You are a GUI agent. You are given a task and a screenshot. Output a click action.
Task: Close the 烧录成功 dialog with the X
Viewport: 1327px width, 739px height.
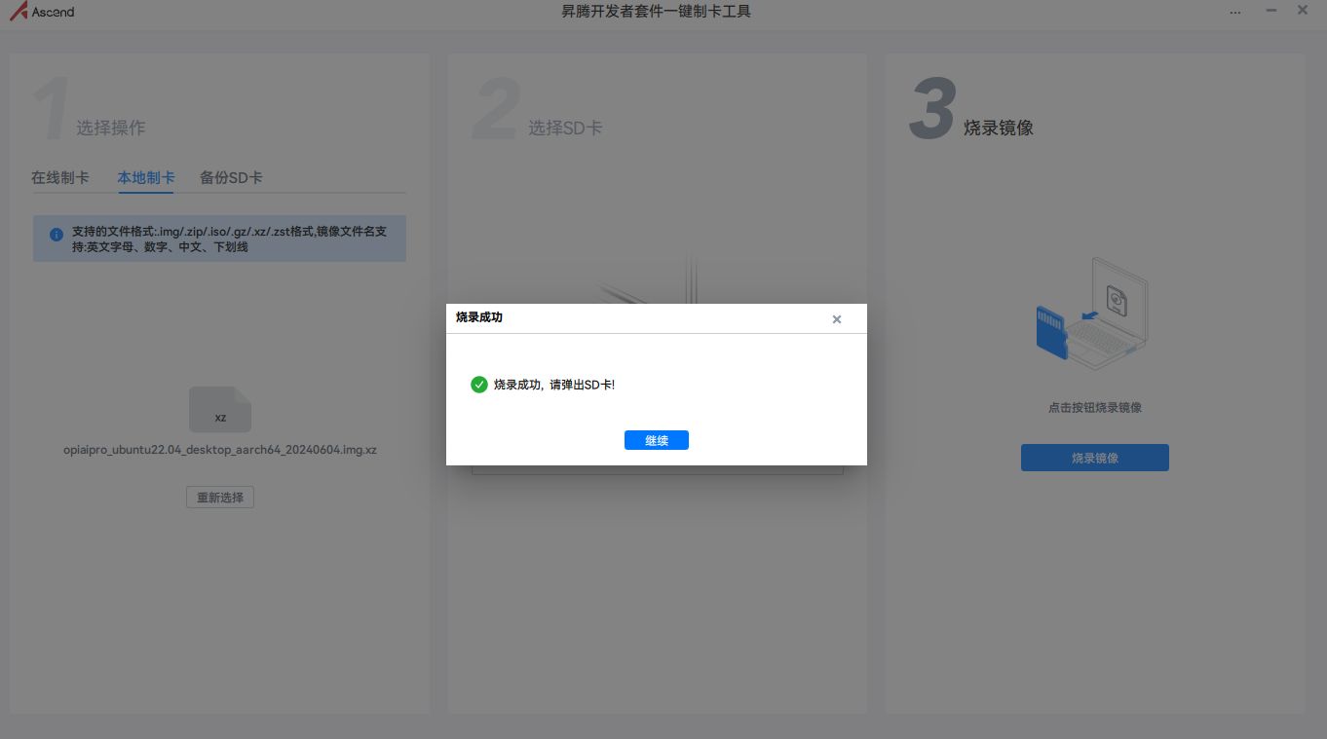[x=836, y=318]
